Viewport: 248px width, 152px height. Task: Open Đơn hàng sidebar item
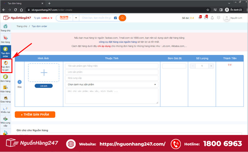click(x=5, y=78)
